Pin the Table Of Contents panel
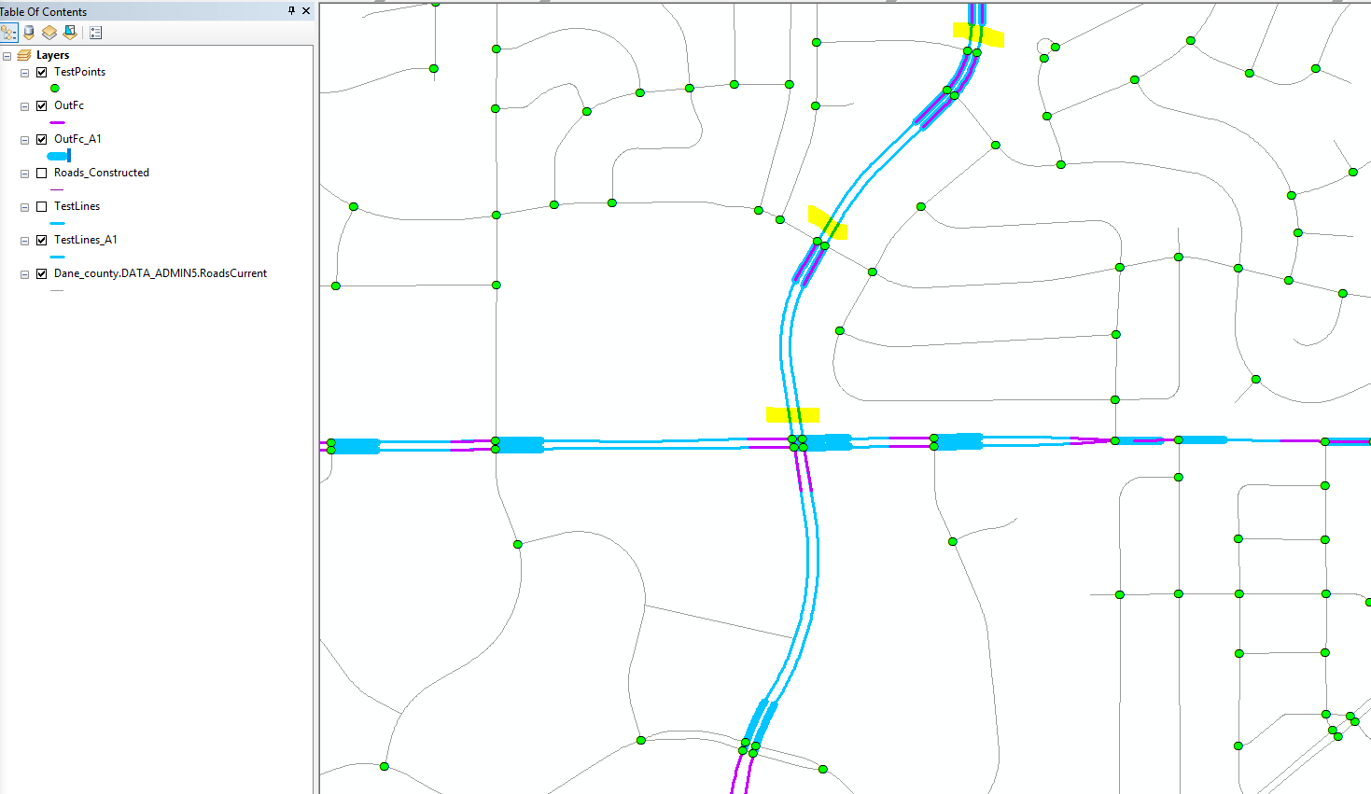This screenshot has height=794, width=1371. pos(291,11)
